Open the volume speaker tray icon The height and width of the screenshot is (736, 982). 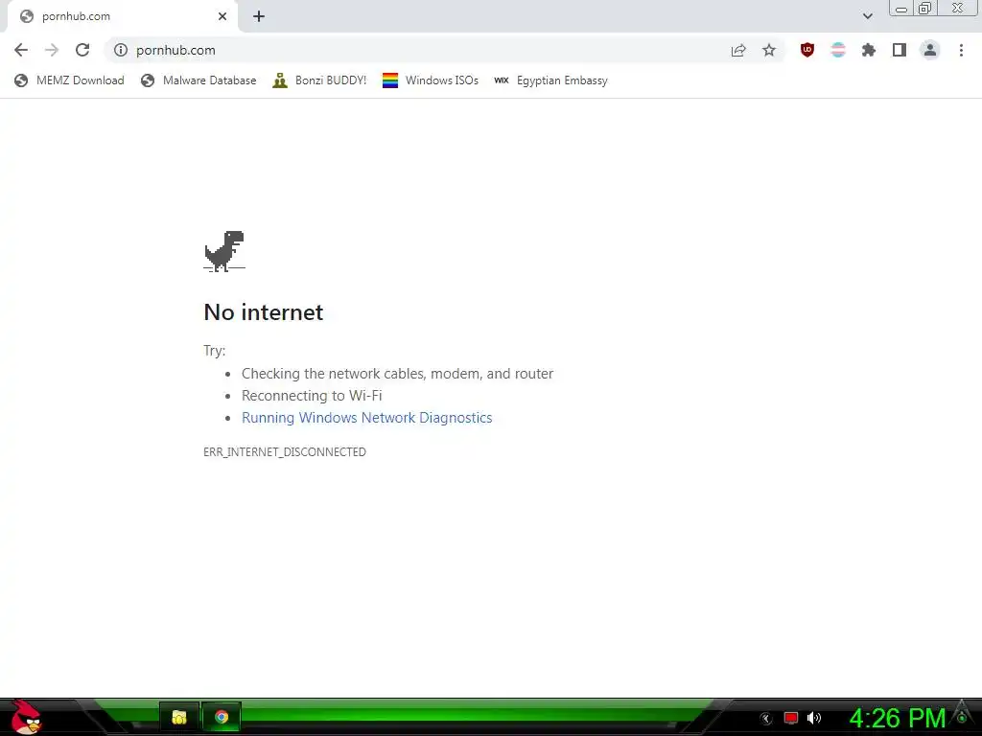pos(814,718)
